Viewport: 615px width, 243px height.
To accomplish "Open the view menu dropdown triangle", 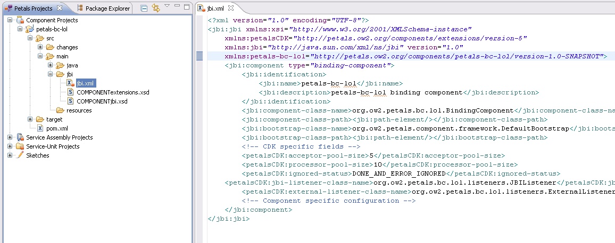I will click(x=167, y=6).
